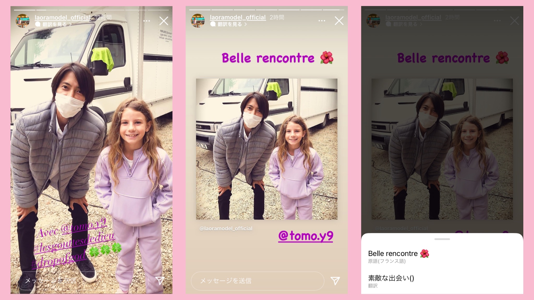The height and width of the screenshot is (300, 534).
Task: Close the middle story with X
Action: [x=339, y=21]
